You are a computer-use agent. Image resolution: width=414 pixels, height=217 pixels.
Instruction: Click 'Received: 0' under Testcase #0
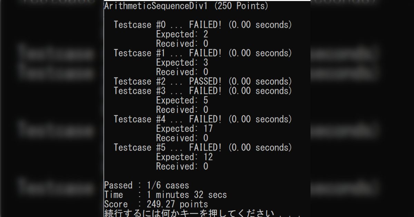182,44
